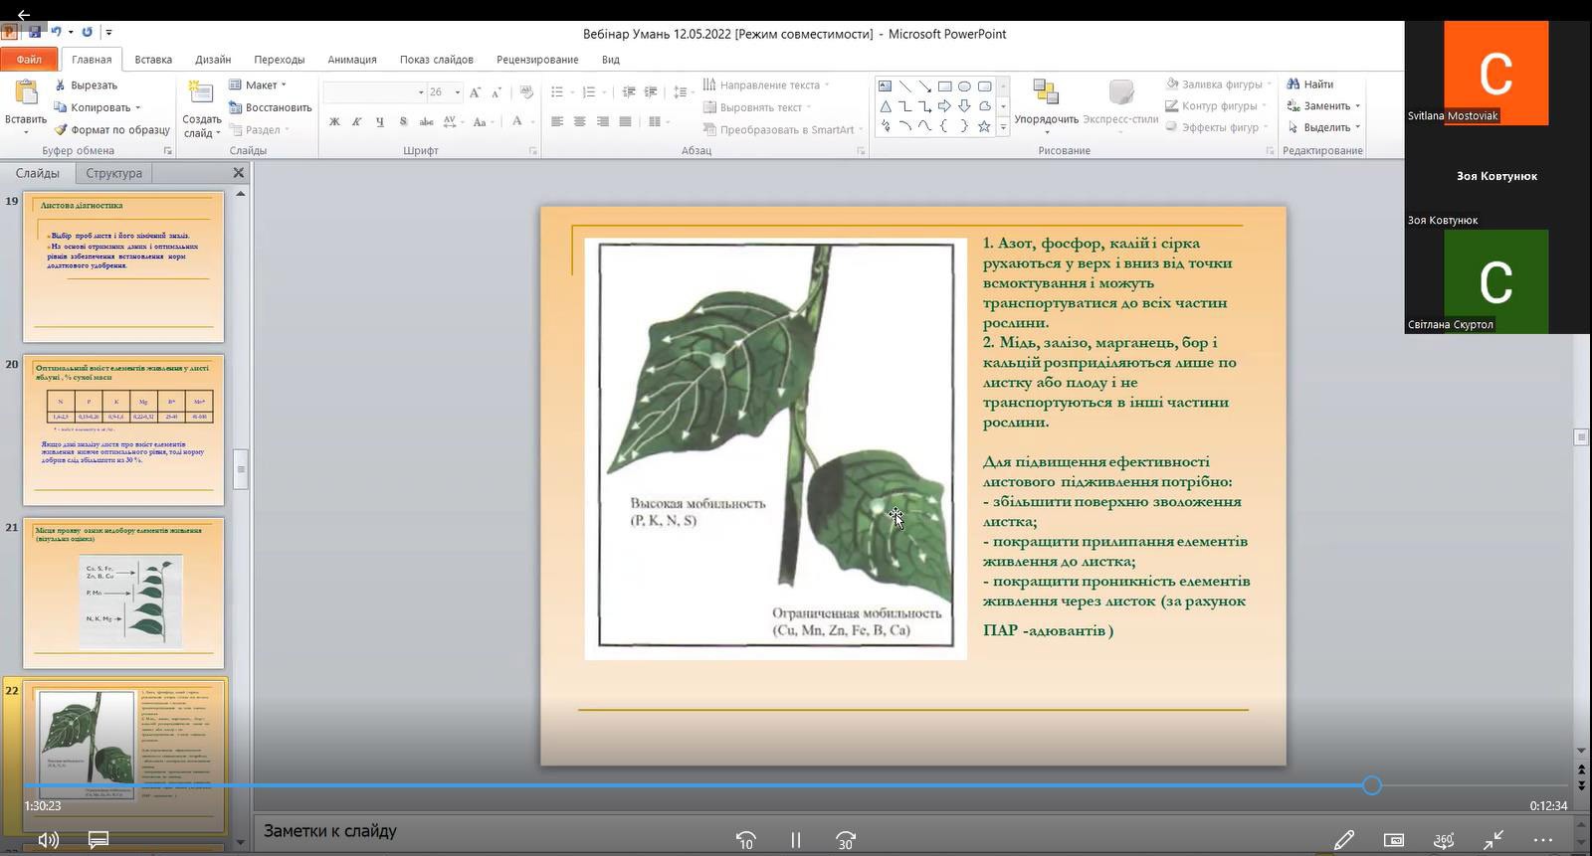Save the presentation from quick access toolbar
Screen dimensions: 1592x856
pos(35,33)
